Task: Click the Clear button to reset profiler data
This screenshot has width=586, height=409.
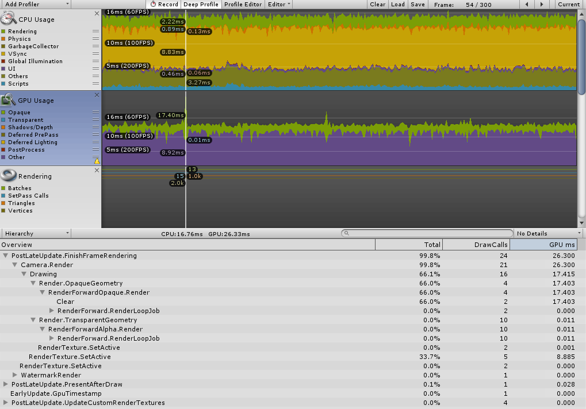Action: (x=377, y=4)
